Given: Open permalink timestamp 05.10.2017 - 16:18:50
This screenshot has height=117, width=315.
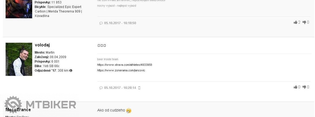Looking at the screenshot, I should pos(120,23).
